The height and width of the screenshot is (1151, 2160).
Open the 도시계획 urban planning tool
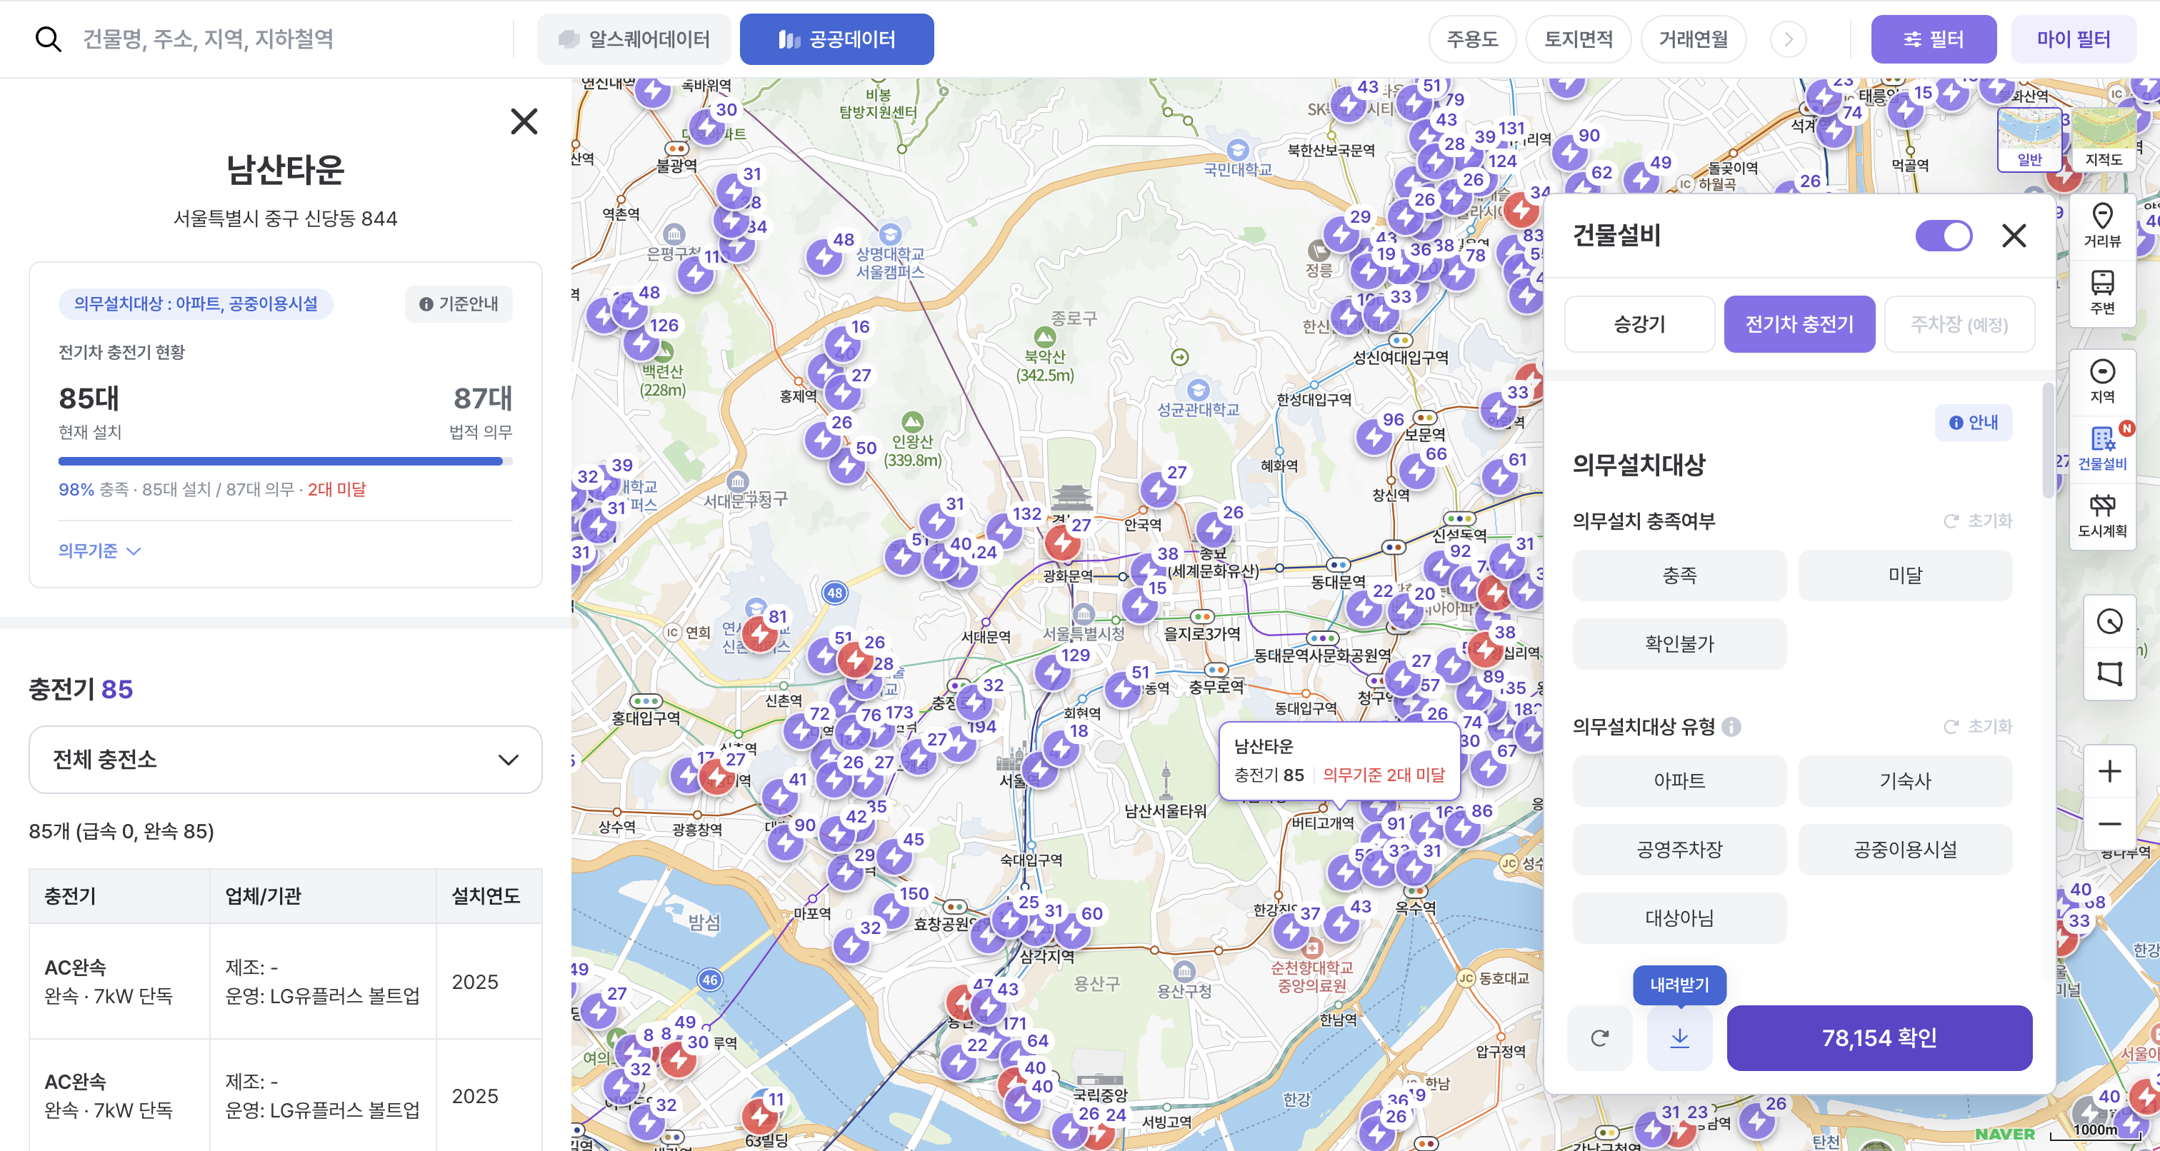point(2101,516)
